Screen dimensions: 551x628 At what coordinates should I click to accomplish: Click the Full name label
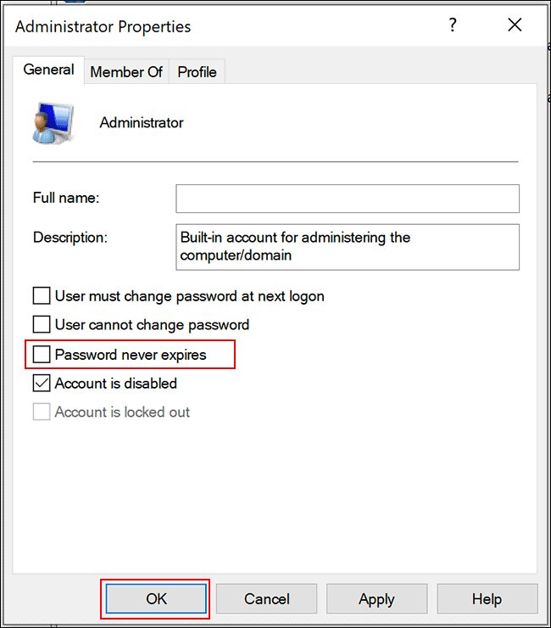66,198
